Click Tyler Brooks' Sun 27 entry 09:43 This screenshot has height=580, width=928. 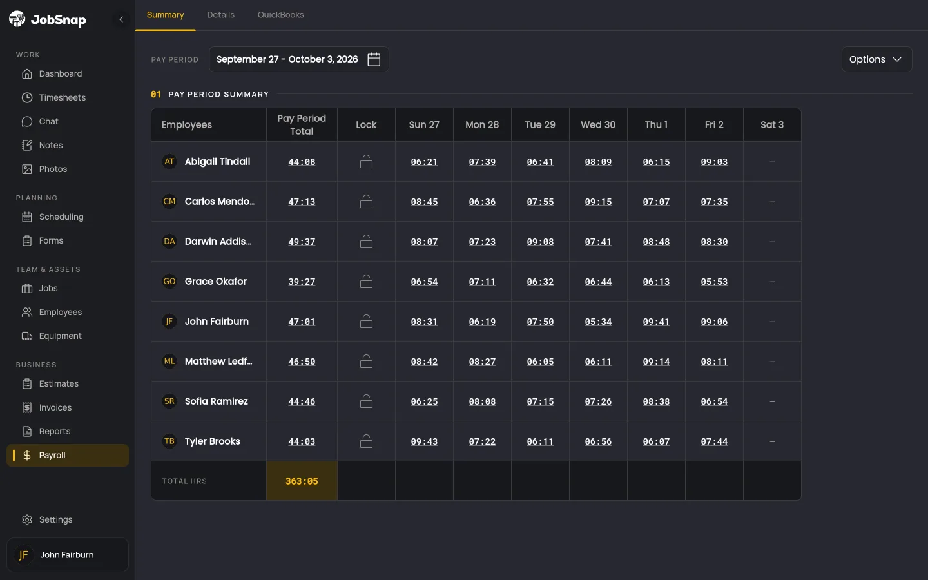[x=424, y=441]
